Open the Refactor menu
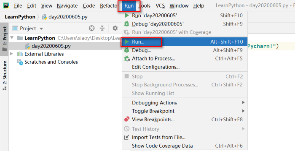The width and height of the screenshot is (295, 151). click(109, 6)
